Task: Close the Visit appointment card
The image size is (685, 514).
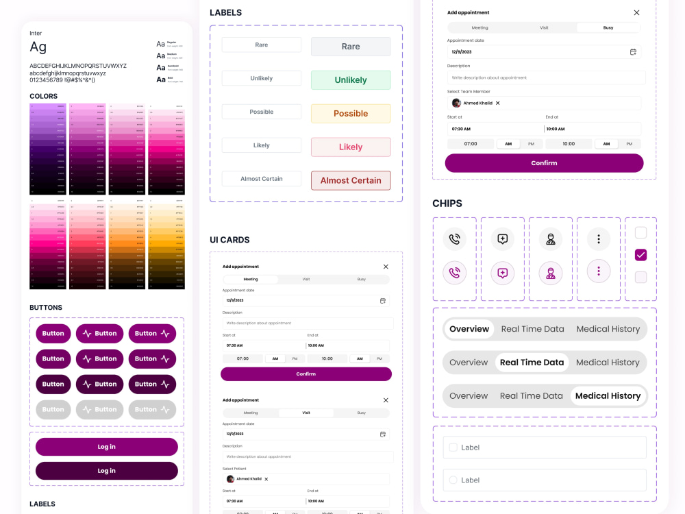Action: tap(386, 400)
